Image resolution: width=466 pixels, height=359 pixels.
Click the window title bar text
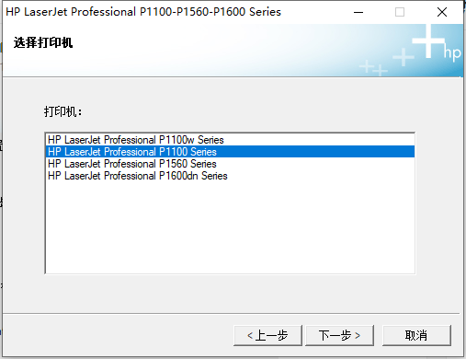pos(143,12)
